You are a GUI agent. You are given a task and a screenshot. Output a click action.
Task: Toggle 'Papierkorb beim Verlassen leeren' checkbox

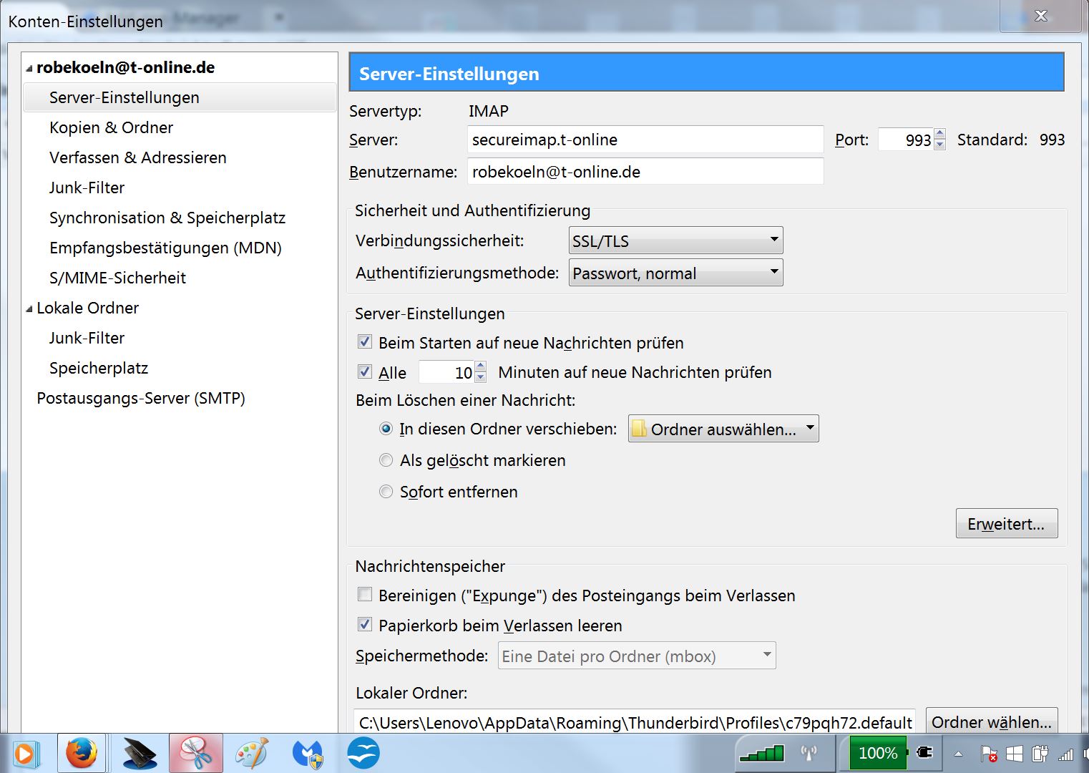(365, 625)
